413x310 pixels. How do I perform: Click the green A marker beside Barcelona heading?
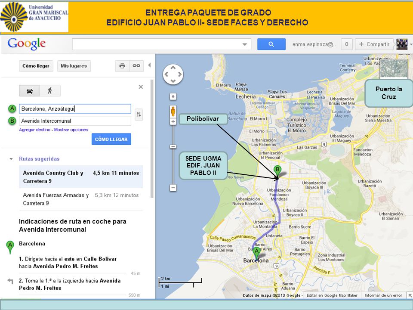pos(10,247)
